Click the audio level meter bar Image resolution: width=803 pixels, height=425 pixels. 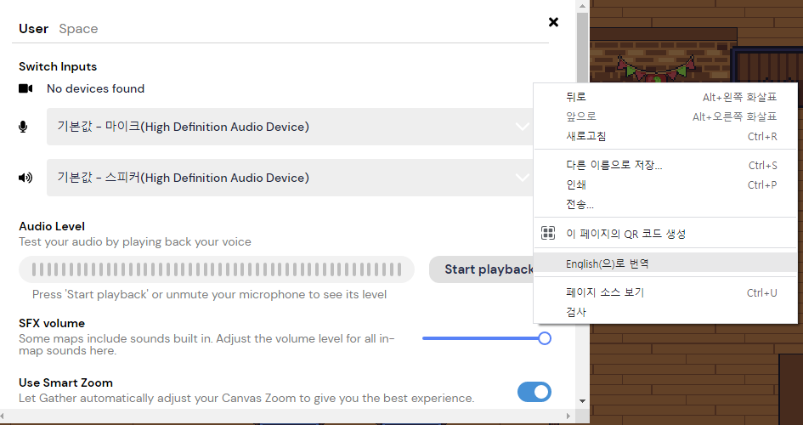(x=217, y=269)
